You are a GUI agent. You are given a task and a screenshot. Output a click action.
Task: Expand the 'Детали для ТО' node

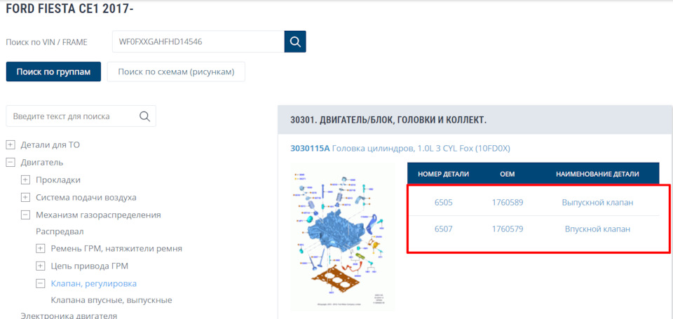pos(11,145)
